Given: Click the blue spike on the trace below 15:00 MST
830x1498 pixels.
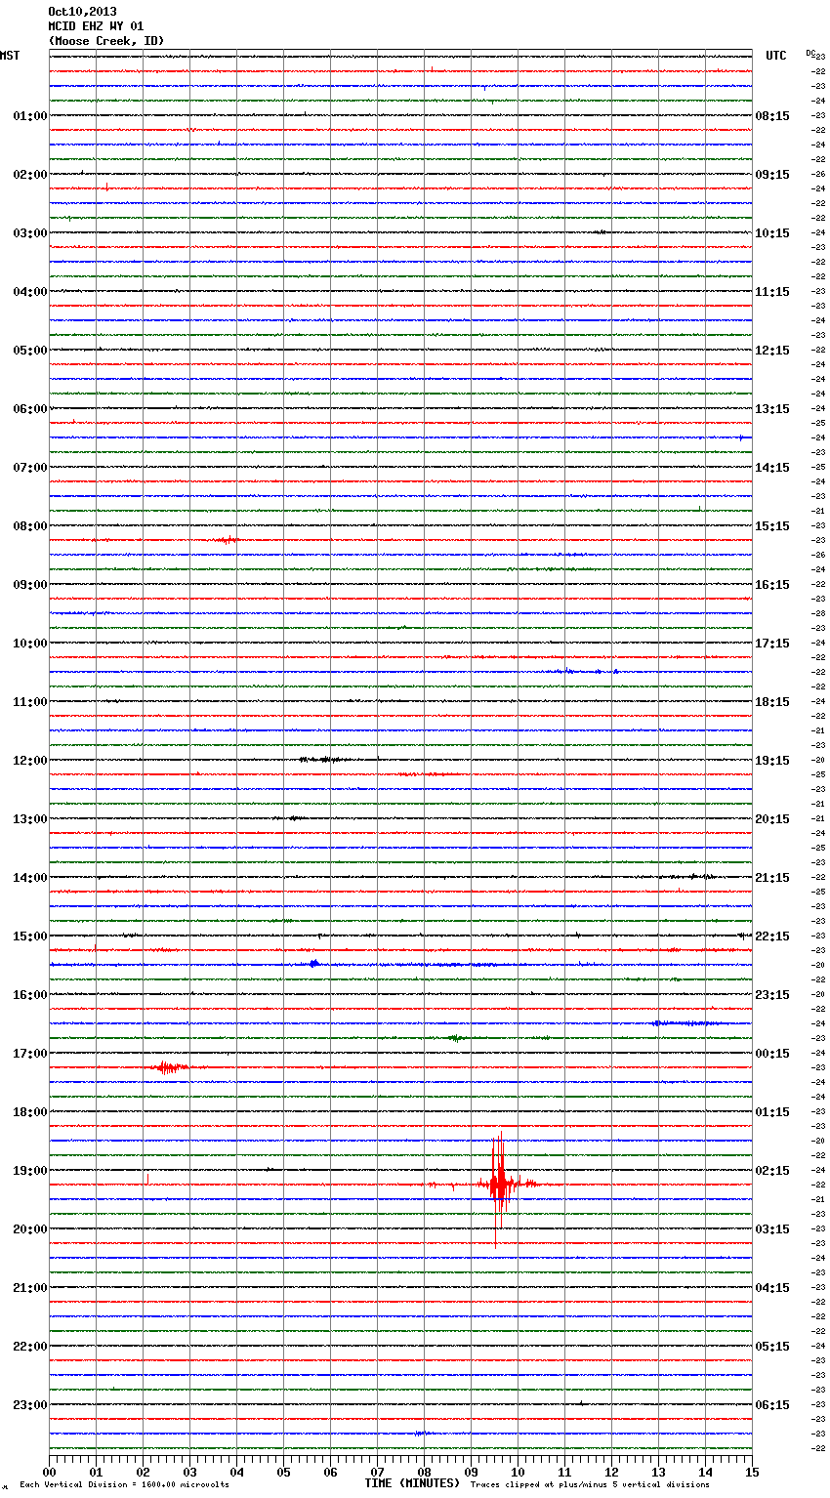Looking at the screenshot, I should (x=313, y=964).
